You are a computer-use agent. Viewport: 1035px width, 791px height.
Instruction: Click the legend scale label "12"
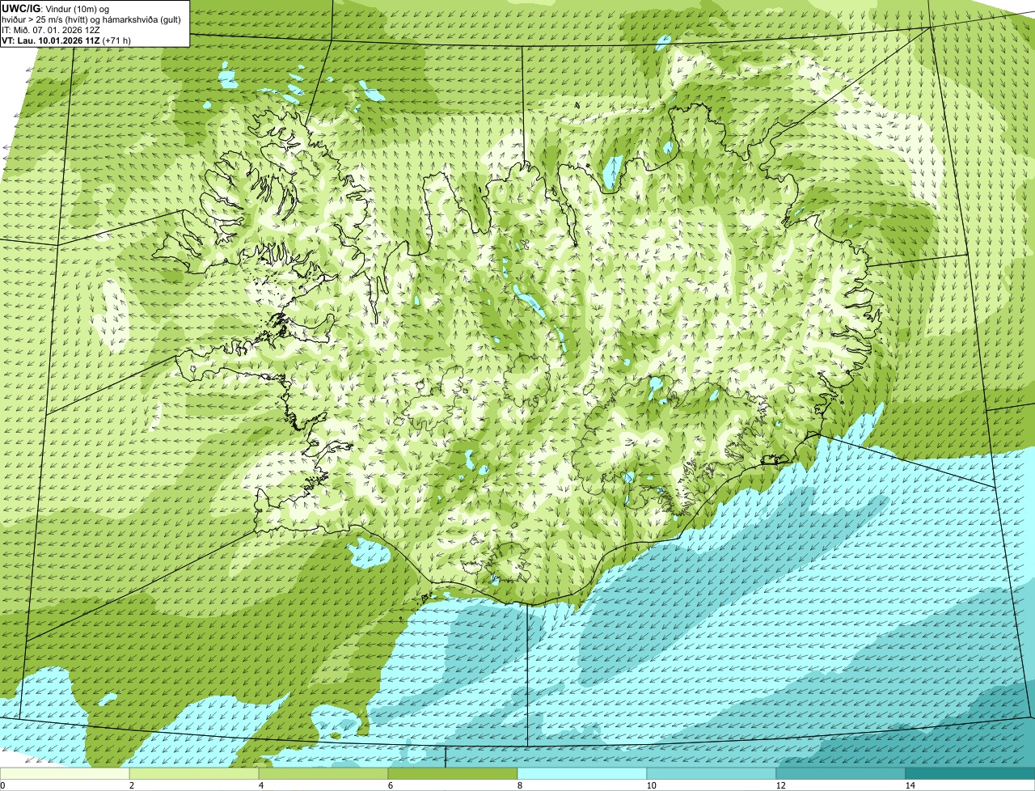tap(780, 785)
